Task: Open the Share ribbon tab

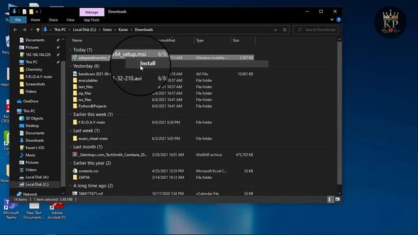Action: tap(53, 20)
